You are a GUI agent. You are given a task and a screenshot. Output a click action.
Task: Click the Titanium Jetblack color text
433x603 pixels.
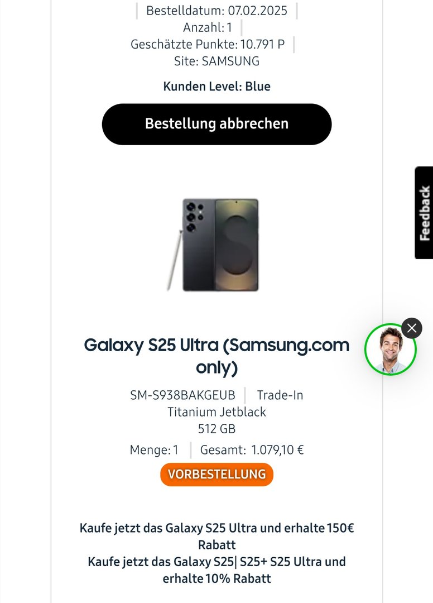216,412
